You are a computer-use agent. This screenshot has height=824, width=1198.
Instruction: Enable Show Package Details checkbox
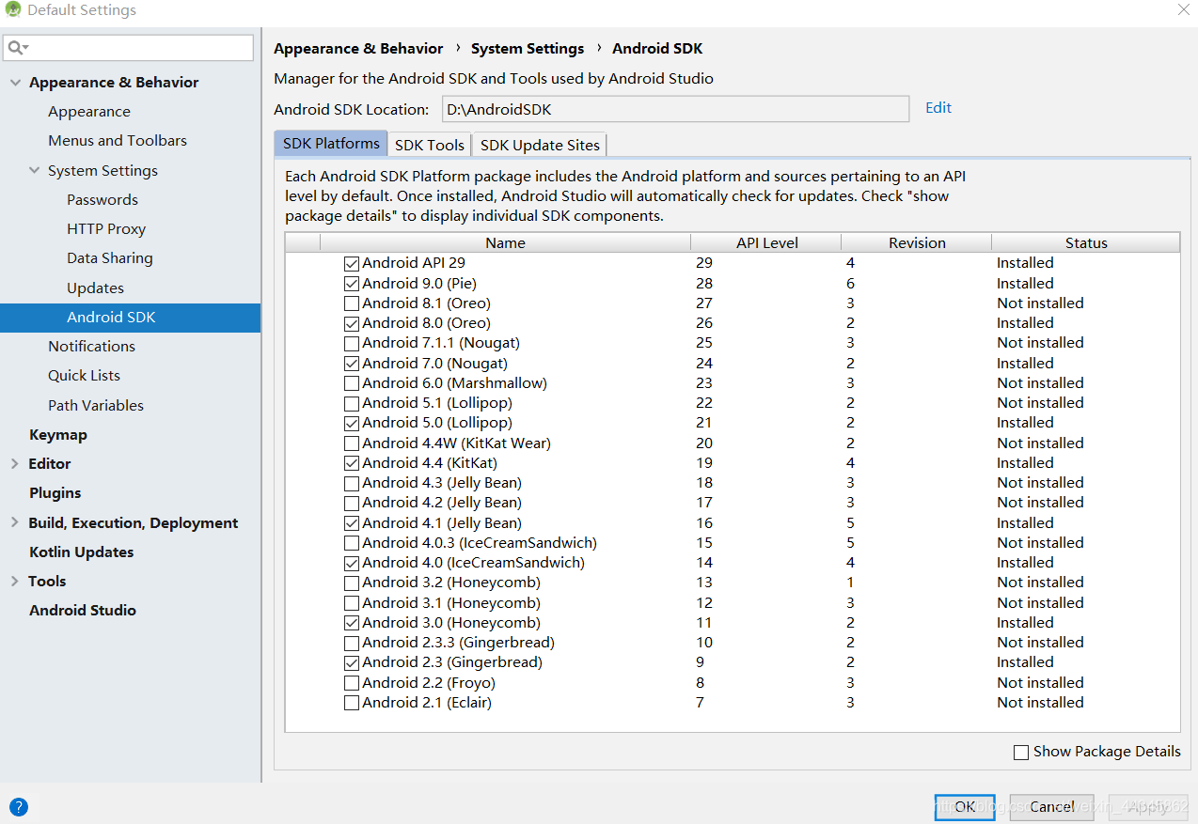(1021, 753)
